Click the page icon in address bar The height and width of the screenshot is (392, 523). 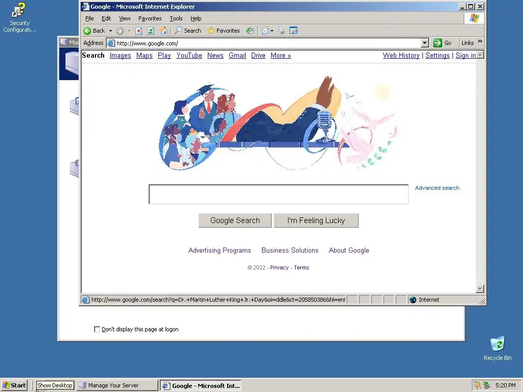tap(111, 43)
